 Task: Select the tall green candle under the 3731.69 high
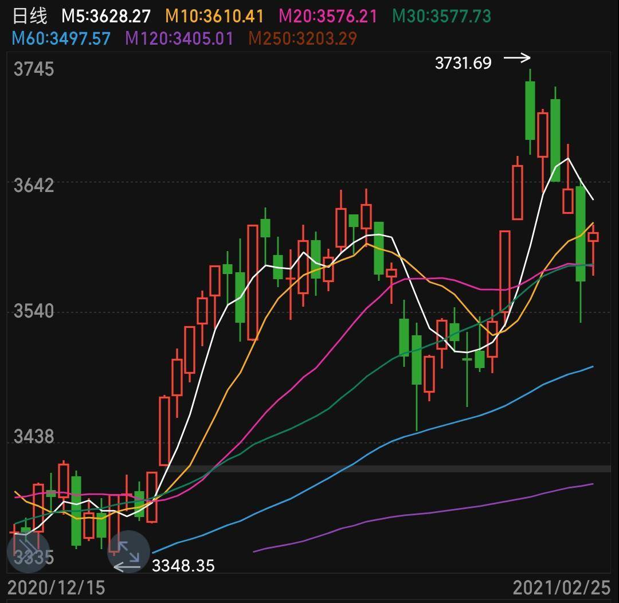530,110
